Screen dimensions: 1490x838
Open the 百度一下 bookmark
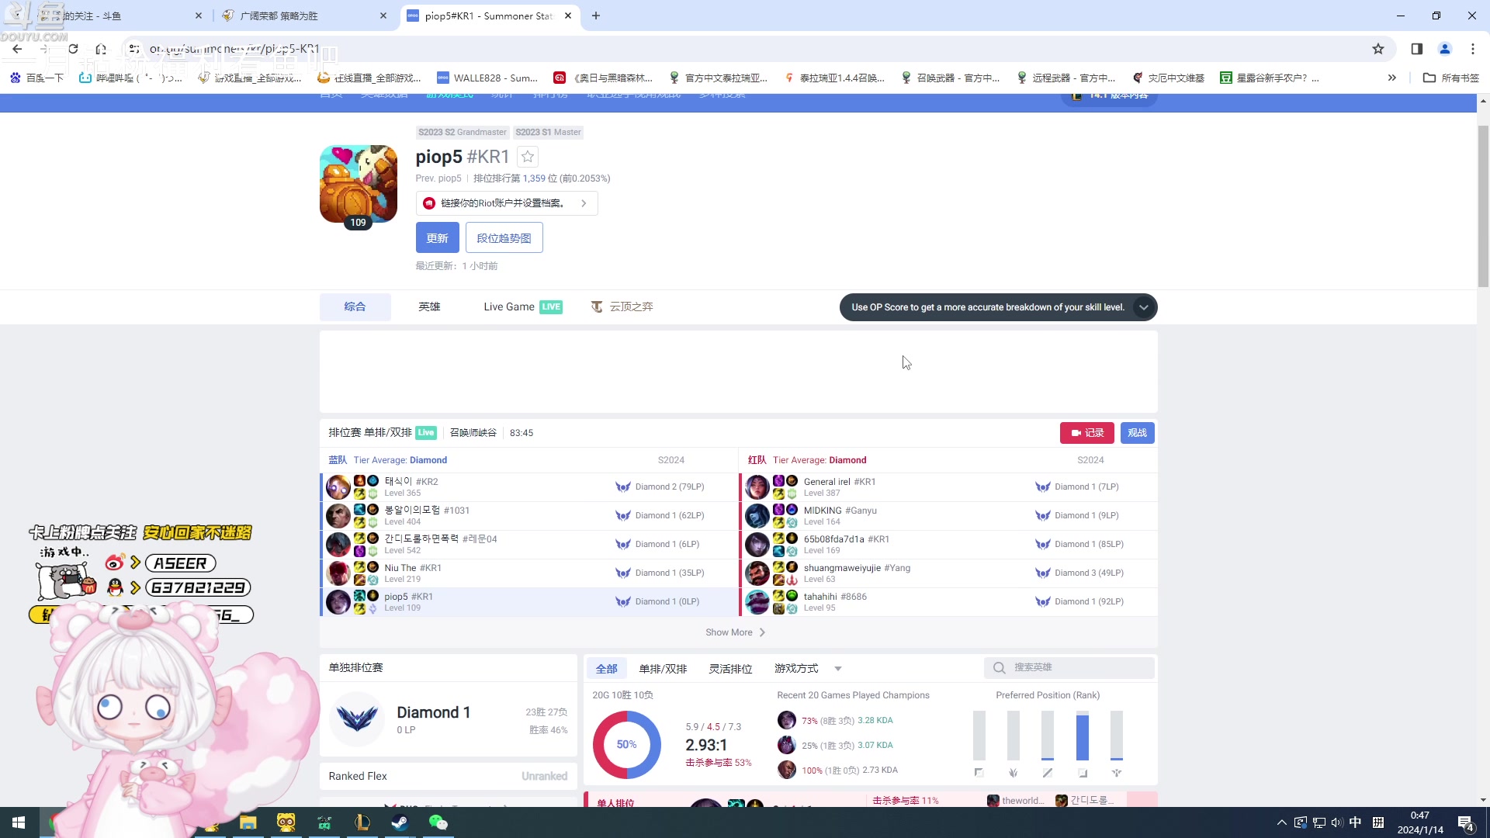coord(36,78)
